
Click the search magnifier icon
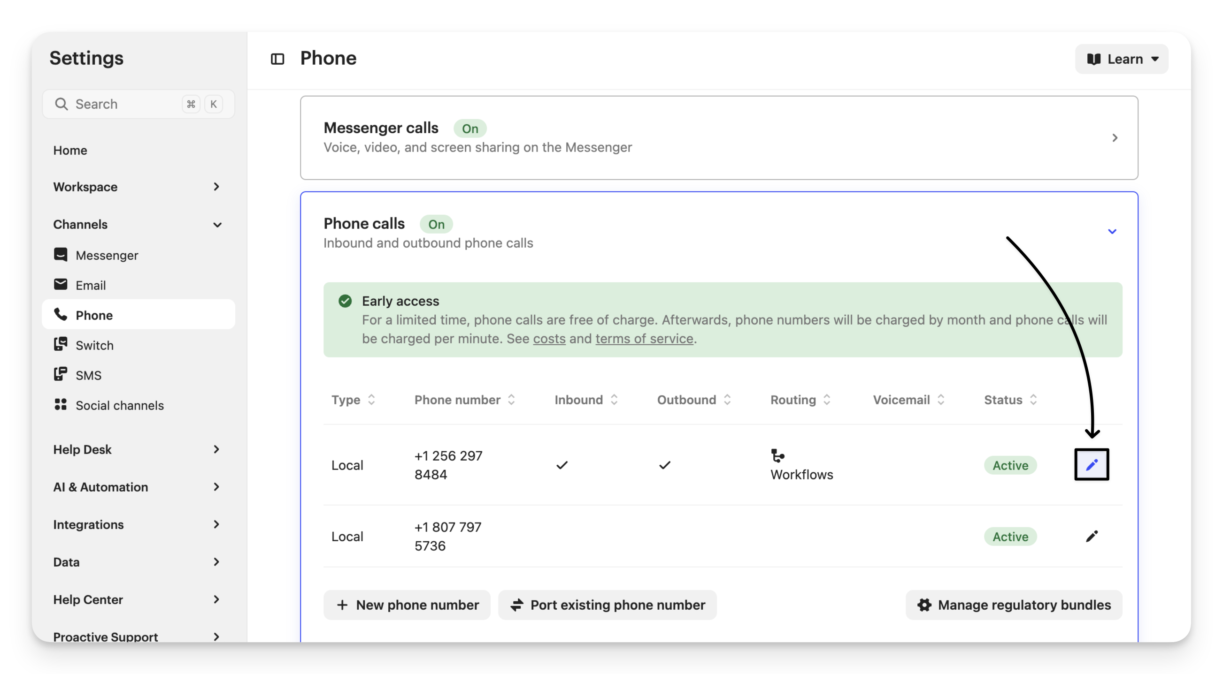(61, 104)
